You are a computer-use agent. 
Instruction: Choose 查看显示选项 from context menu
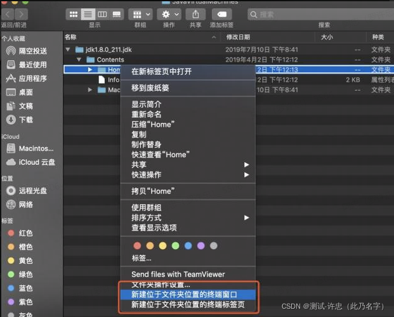click(x=188, y=228)
